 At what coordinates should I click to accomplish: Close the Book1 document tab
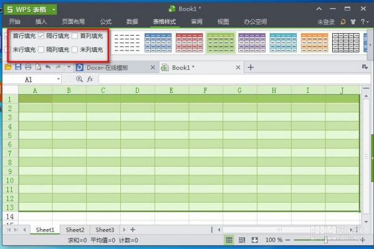238,67
